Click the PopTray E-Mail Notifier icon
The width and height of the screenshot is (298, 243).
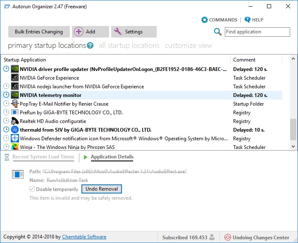tap(15, 104)
